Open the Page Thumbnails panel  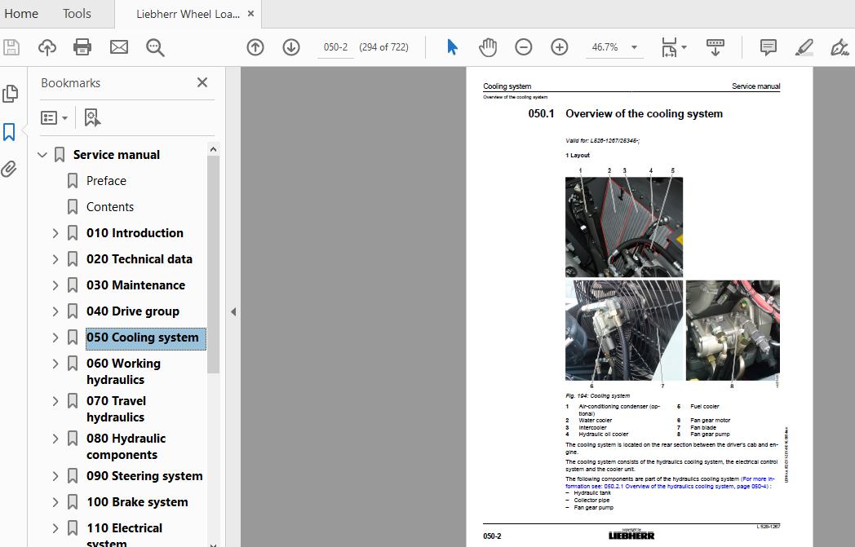click(11, 94)
